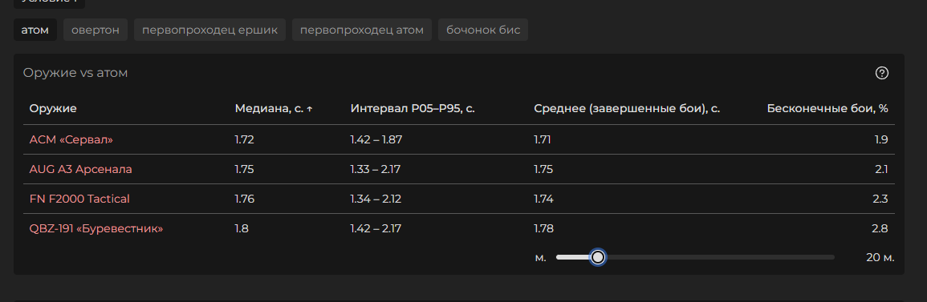
Task: Click the sort arrow beside Медиана
Action: click(x=310, y=108)
